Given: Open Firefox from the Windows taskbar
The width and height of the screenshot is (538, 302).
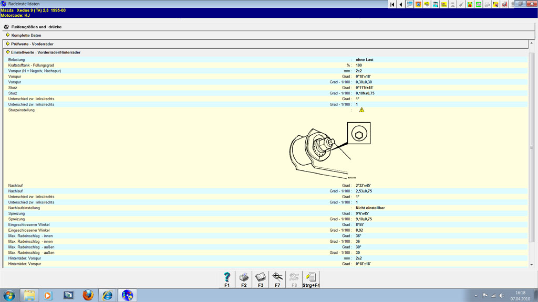Looking at the screenshot, I should click(x=88, y=295).
